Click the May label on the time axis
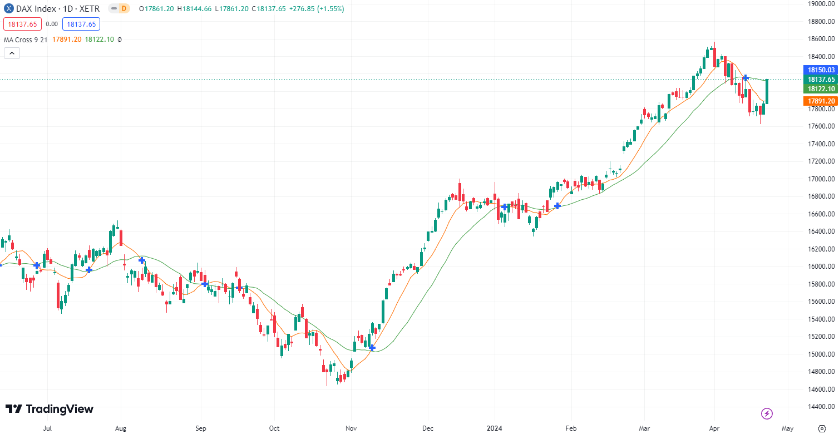The image size is (839, 434). coord(787,428)
